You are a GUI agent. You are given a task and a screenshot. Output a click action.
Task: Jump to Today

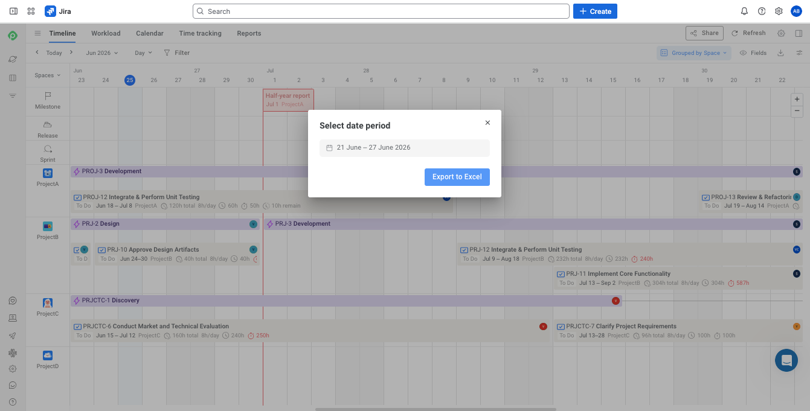[54, 53]
